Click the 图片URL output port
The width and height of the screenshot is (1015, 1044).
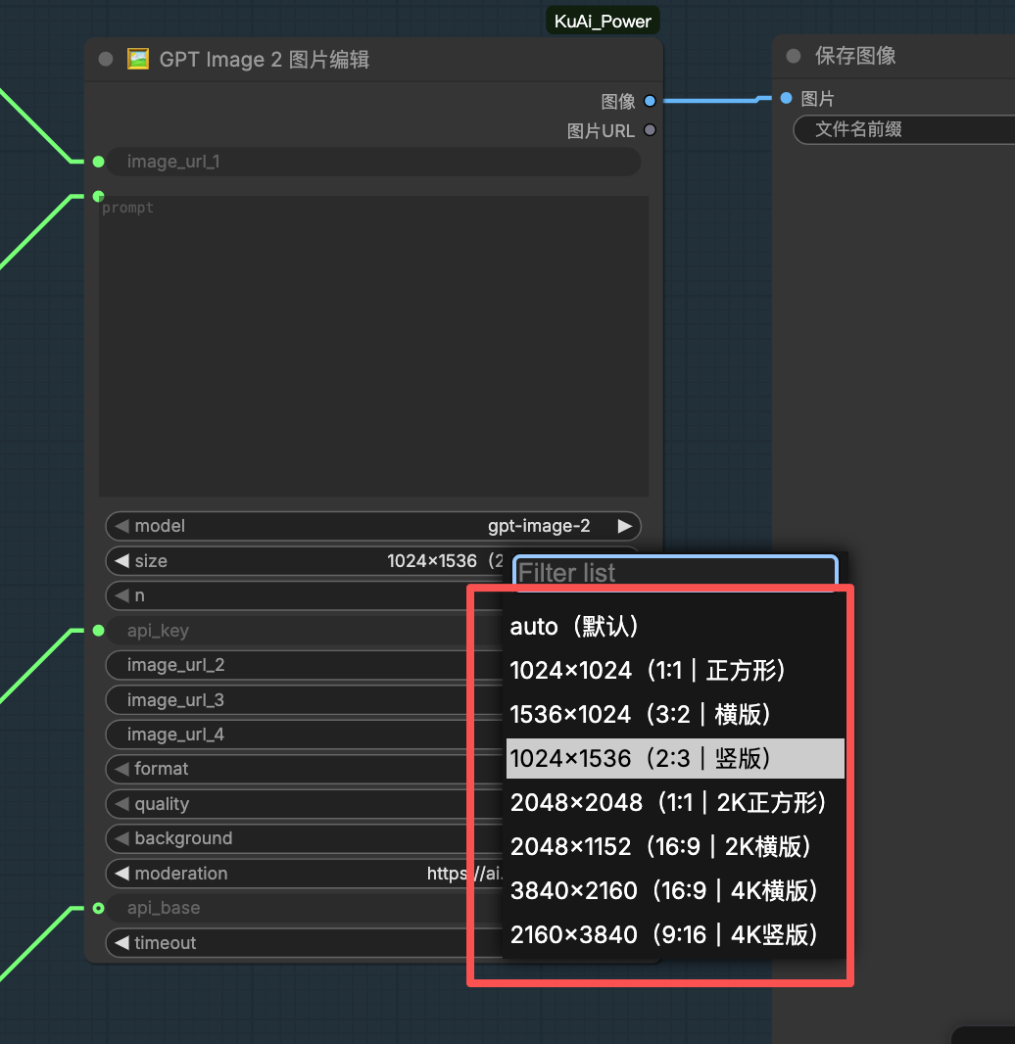pyautogui.click(x=650, y=130)
